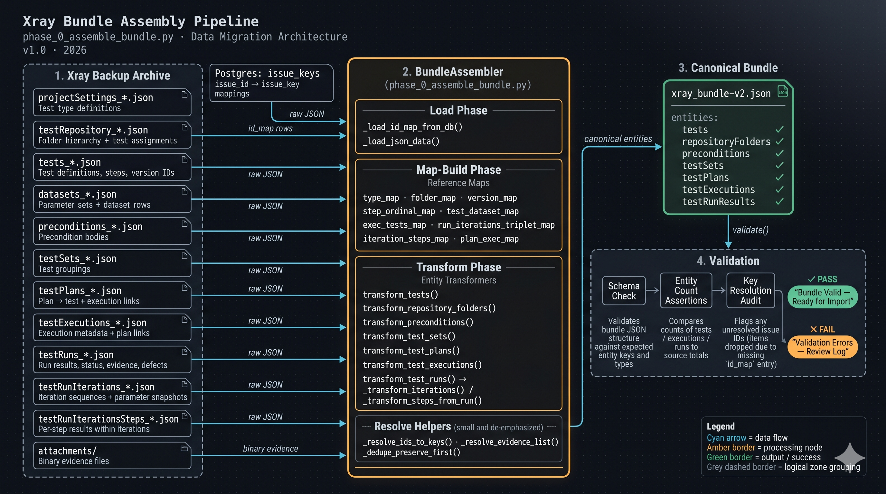Click the Map-Build Phase heading
886x494 pixels.
tap(458, 170)
